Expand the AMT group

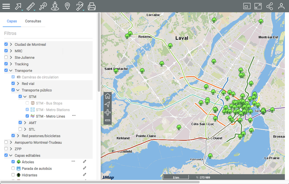[x=25, y=123]
